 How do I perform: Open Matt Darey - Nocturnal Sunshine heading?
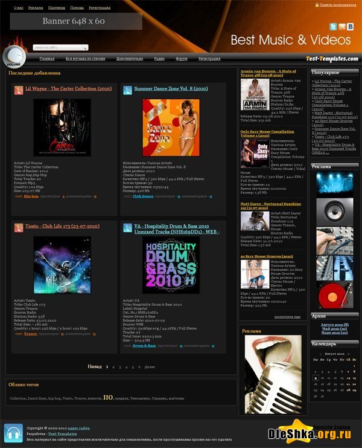[x=270, y=206]
